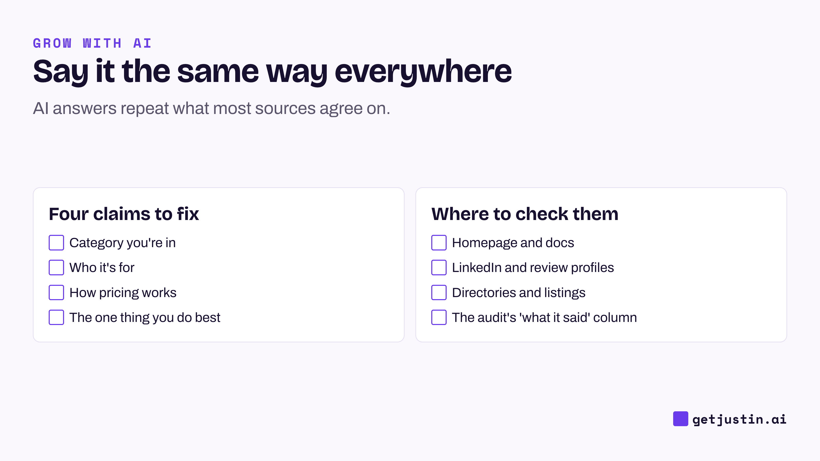Check the 'Category you're in' checkbox
This screenshot has height=461, width=820.
pyautogui.click(x=56, y=243)
